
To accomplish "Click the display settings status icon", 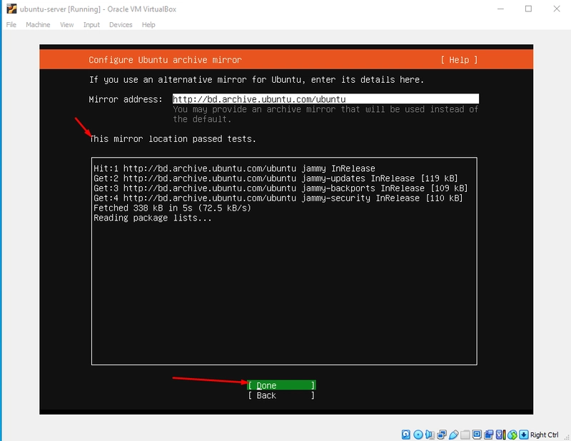I will 477,435.
